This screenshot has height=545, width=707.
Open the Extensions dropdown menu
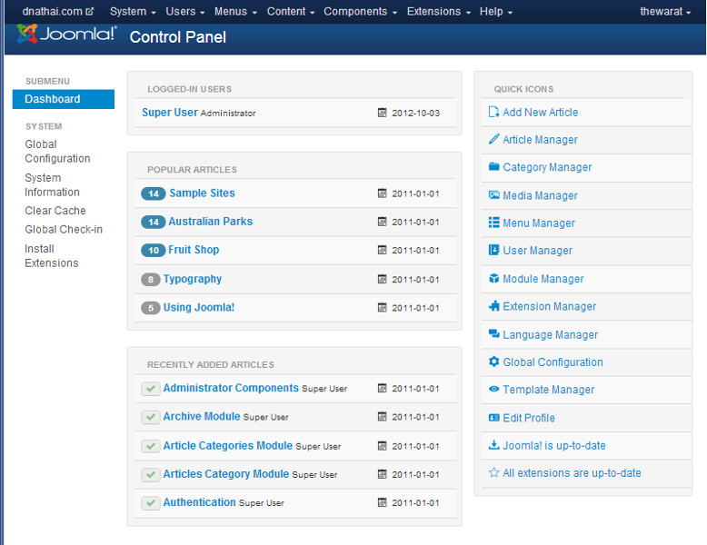click(x=438, y=12)
